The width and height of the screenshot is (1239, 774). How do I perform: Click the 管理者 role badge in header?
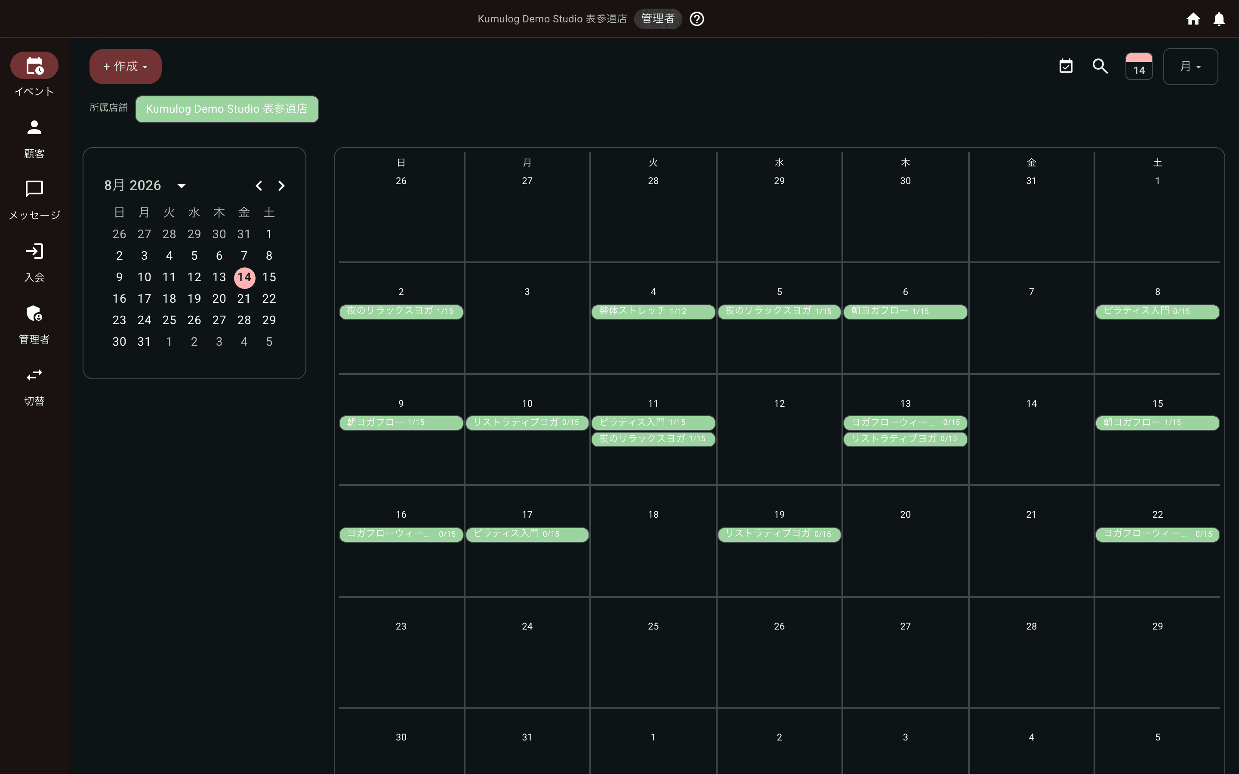tap(658, 19)
